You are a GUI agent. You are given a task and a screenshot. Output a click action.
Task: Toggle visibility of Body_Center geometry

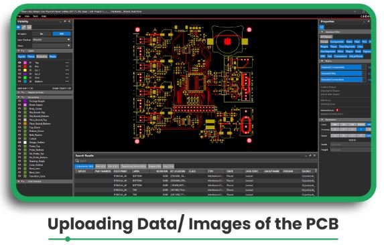click(19, 108)
